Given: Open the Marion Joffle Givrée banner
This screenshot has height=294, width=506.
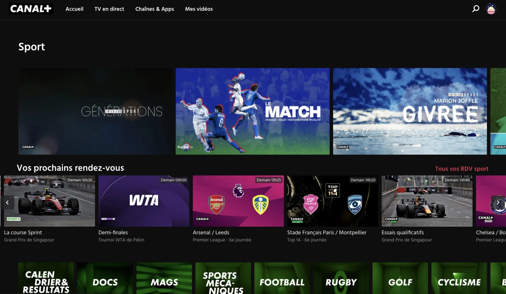Looking at the screenshot, I should click(x=410, y=111).
